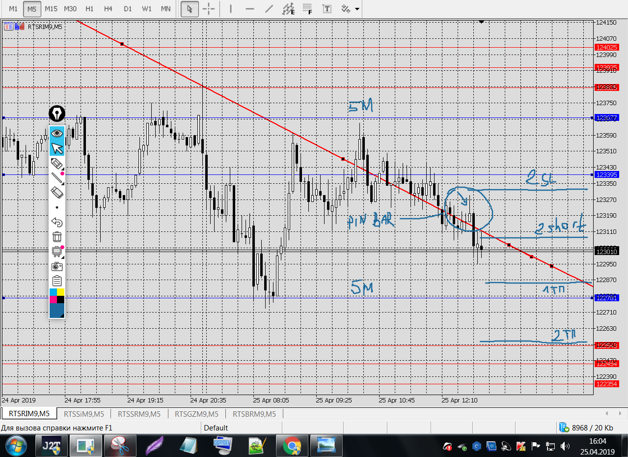
Task: Click connection status 8968 / 20 Kb
Action: coord(587,428)
